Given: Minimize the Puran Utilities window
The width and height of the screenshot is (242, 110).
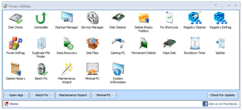Looking at the screenshot, I should pyautogui.click(x=222, y=6).
